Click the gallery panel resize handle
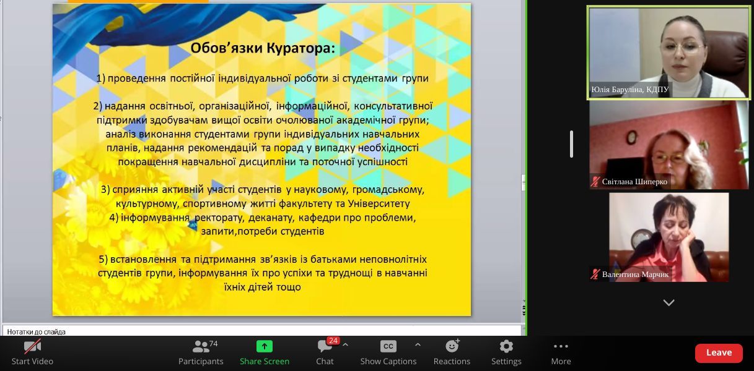The width and height of the screenshot is (754, 371). tap(571, 144)
